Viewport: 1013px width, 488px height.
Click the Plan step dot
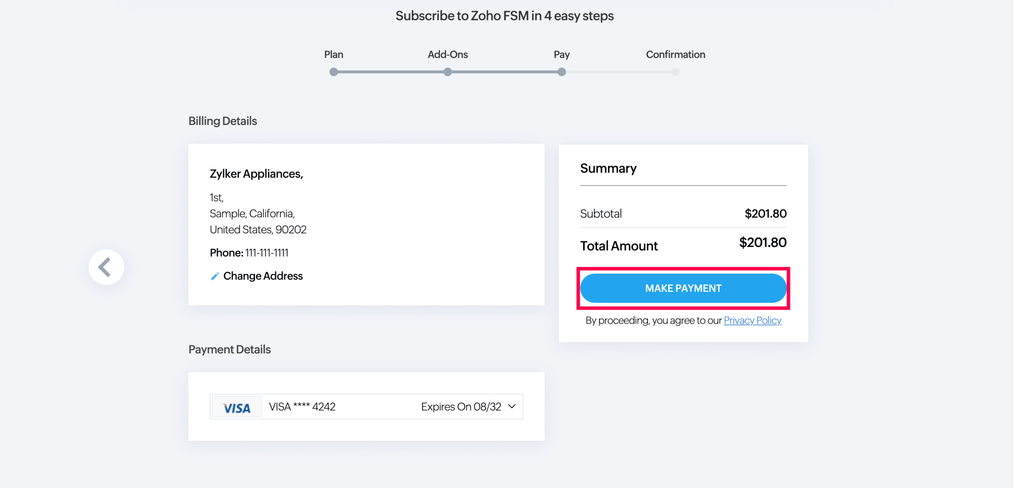[x=334, y=72]
